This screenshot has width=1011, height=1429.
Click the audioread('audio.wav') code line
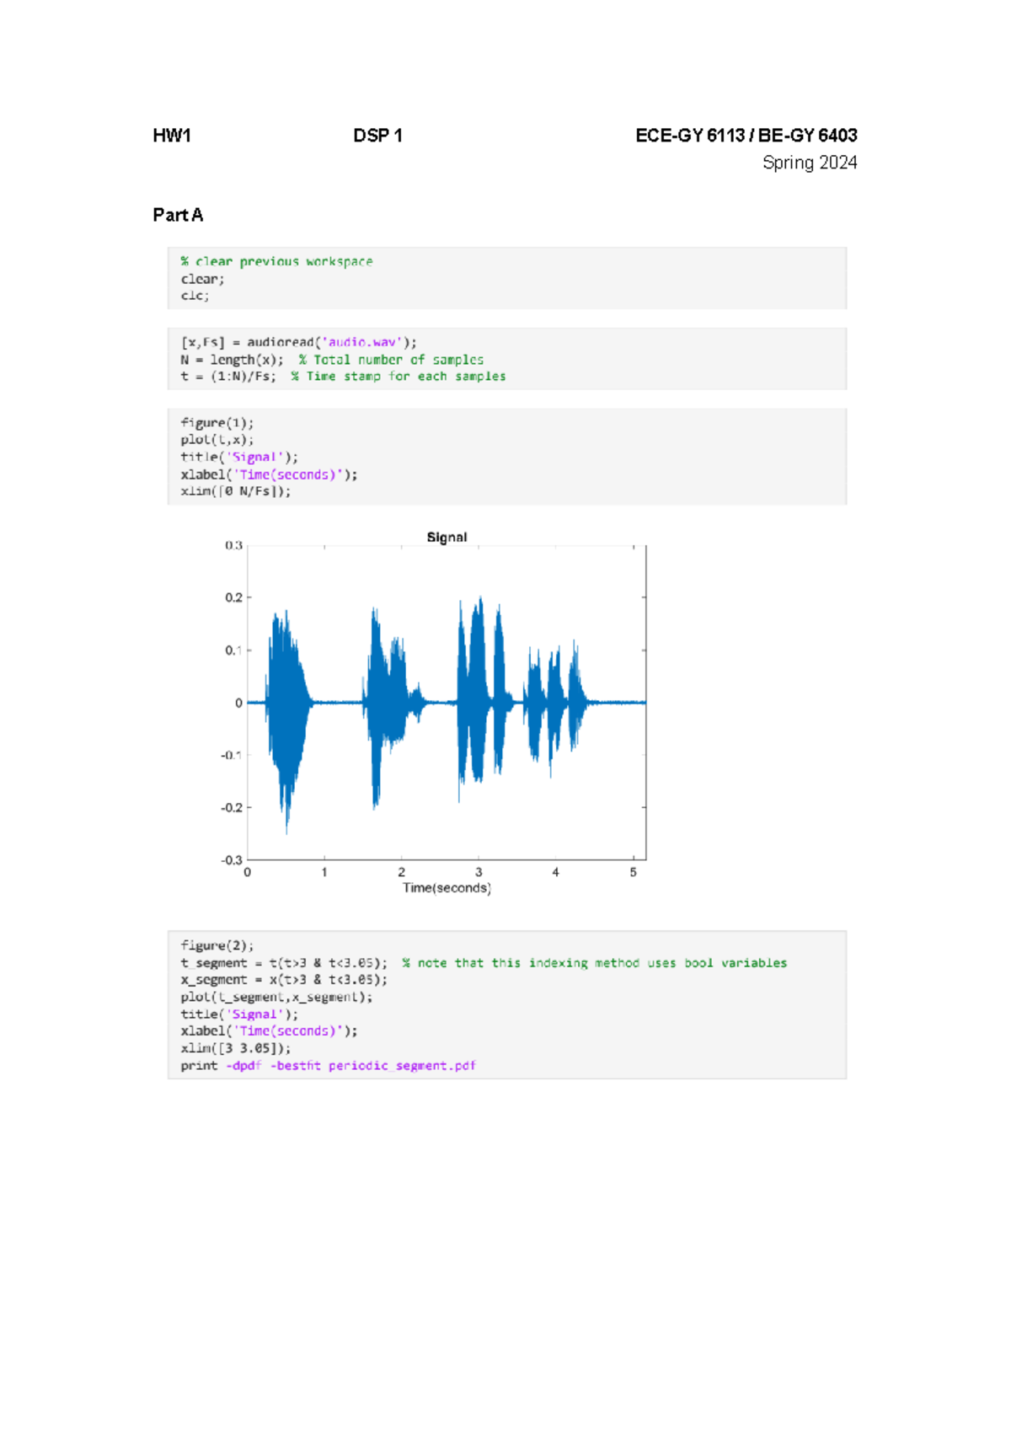pyautogui.click(x=298, y=342)
